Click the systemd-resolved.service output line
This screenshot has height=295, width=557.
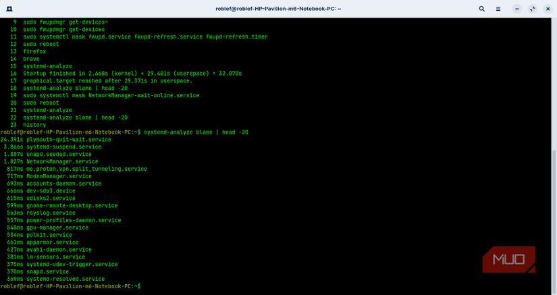pos(56,279)
